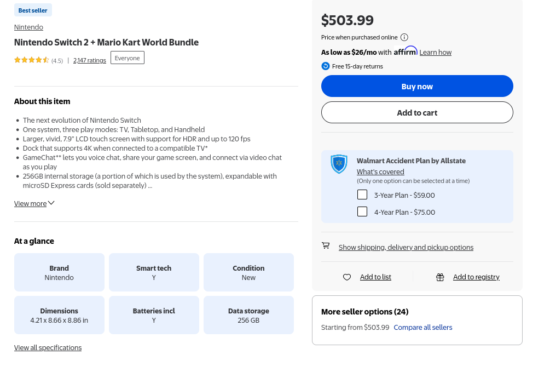Click the Smart tech tile
This screenshot has width=550, height=366.
click(x=154, y=272)
